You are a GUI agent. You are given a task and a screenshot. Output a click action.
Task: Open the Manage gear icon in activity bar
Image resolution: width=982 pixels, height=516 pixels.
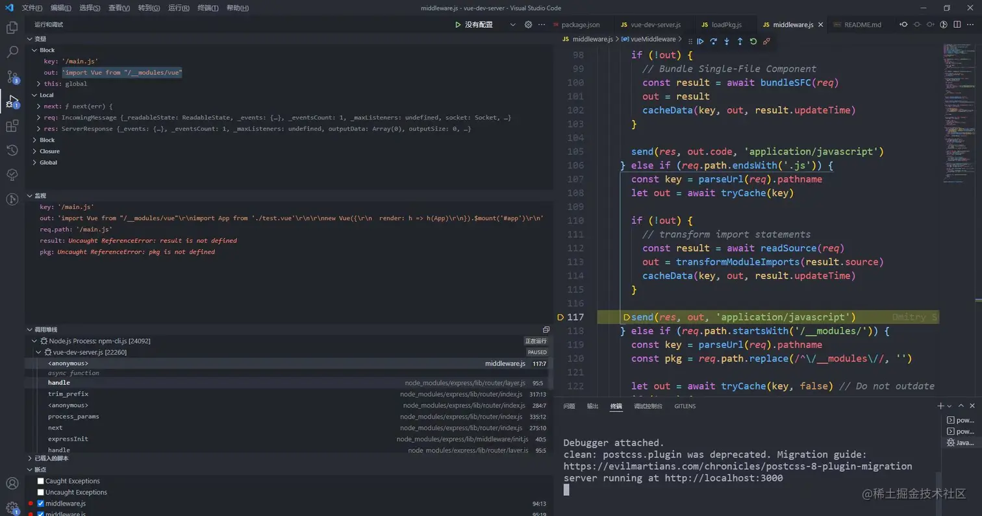tap(12, 508)
